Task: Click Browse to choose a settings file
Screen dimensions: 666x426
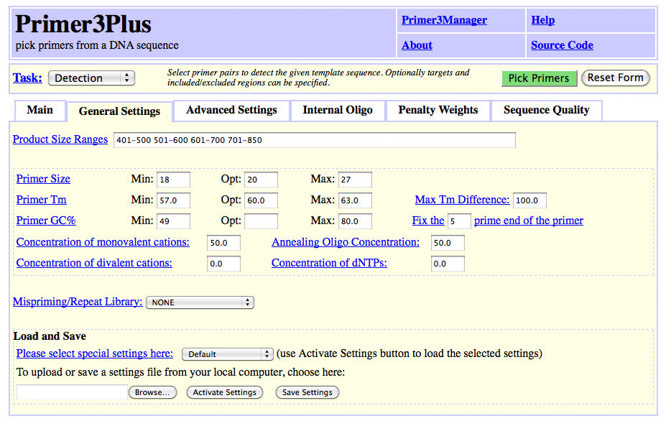Action: [x=152, y=392]
